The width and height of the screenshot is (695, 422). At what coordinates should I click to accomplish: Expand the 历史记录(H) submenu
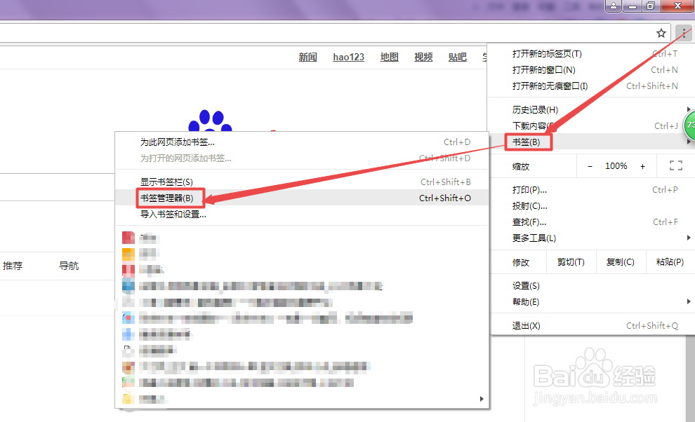click(x=591, y=110)
